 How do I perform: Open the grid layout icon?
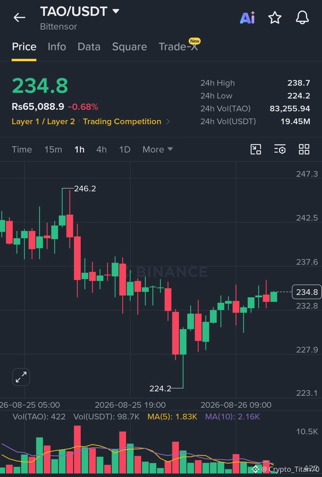[304, 149]
